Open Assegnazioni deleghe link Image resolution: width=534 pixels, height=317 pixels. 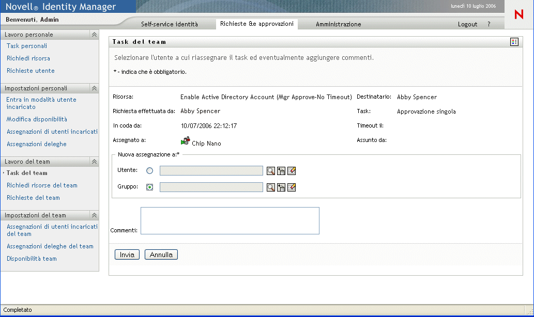coord(37,144)
